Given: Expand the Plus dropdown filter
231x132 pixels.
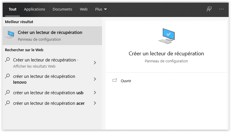Looking at the screenshot, I should pos(101,9).
